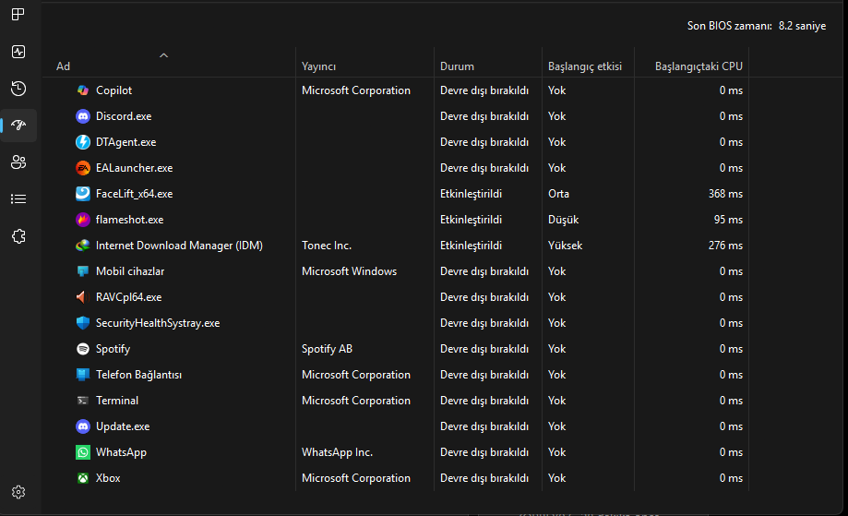Click the Düşük impact cell

click(x=563, y=220)
